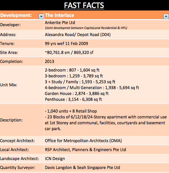Select the Unit Mix: label cell
The height and width of the screenshot is (173, 169).
(x=22, y=85)
